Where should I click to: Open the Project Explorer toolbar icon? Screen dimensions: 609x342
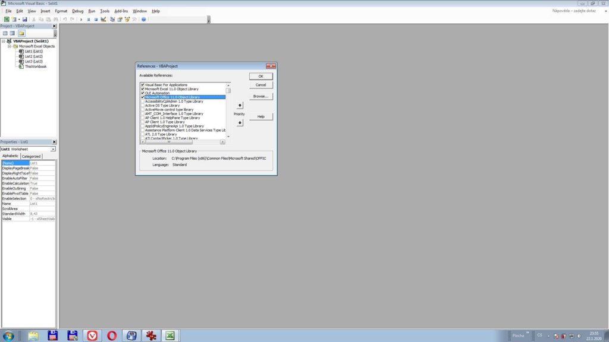click(112, 19)
